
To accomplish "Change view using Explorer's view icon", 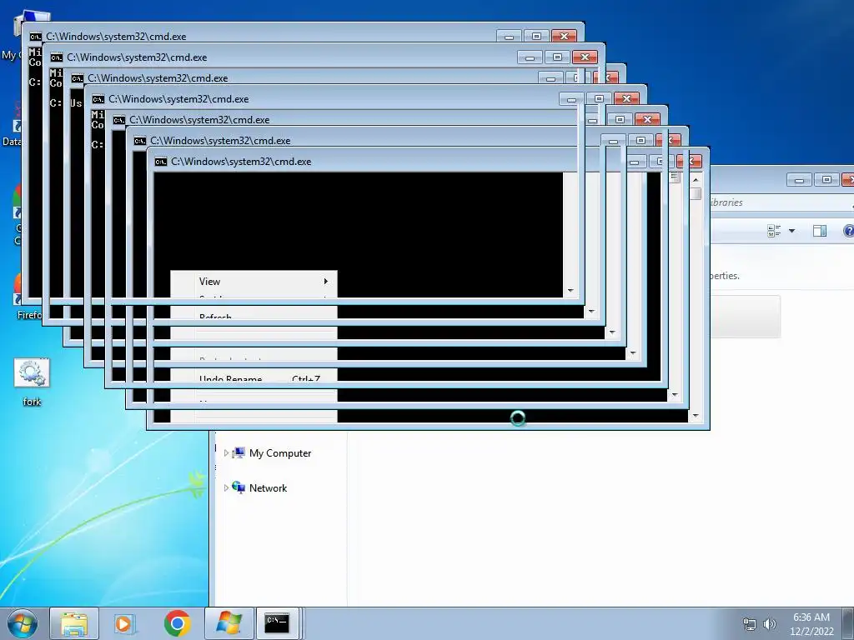I will [x=774, y=232].
